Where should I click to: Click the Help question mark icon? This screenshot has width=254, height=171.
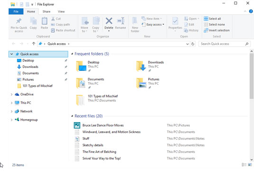pos(251,11)
